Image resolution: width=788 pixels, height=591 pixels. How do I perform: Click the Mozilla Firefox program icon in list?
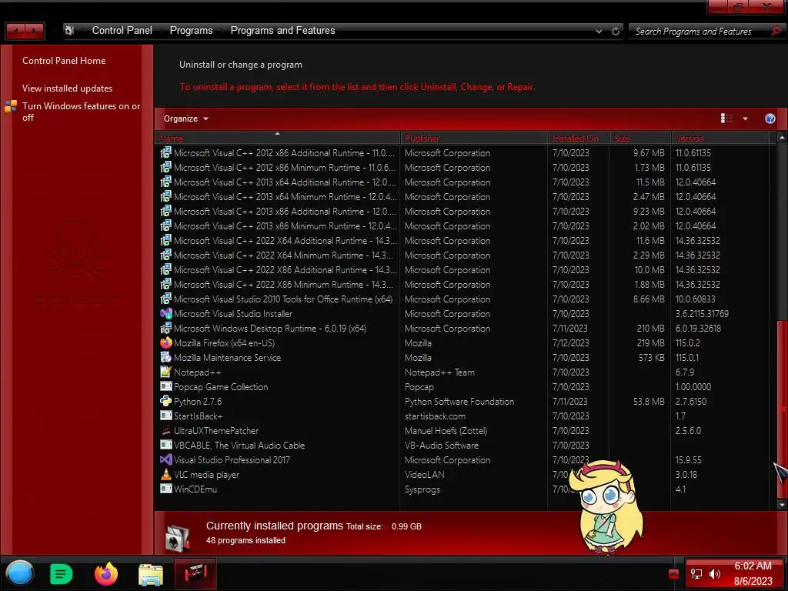click(x=166, y=342)
